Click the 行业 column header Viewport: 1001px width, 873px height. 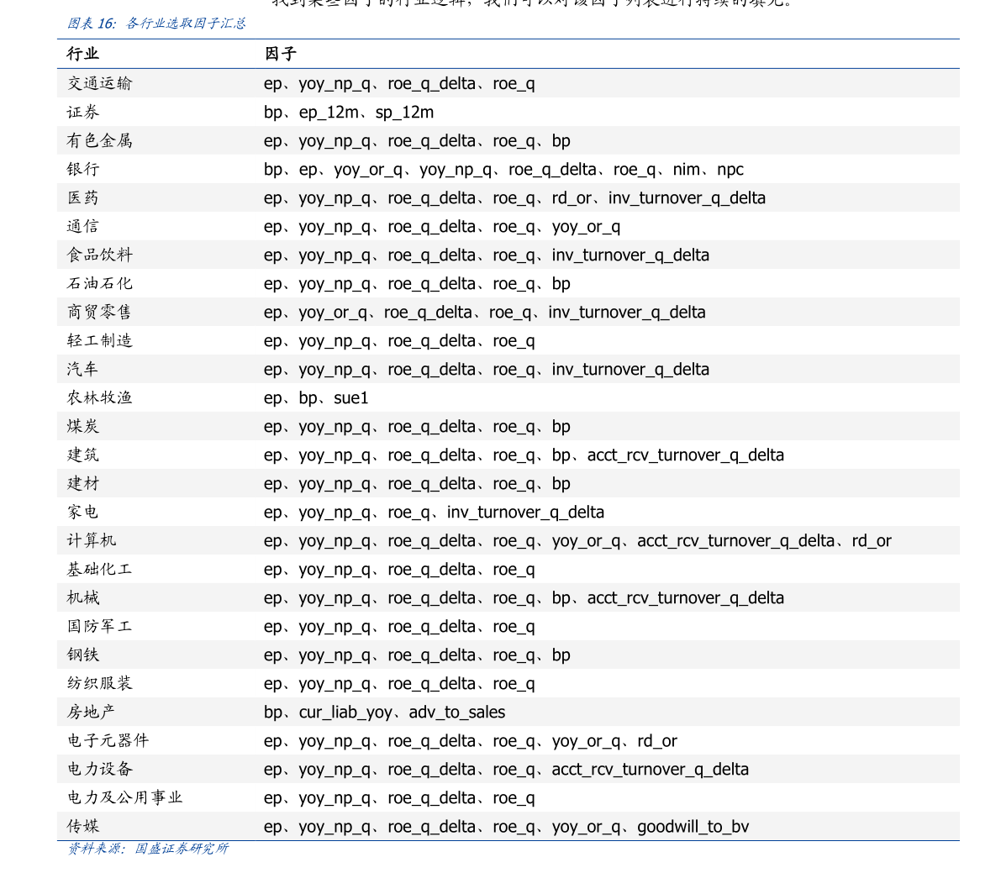pos(83,54)
